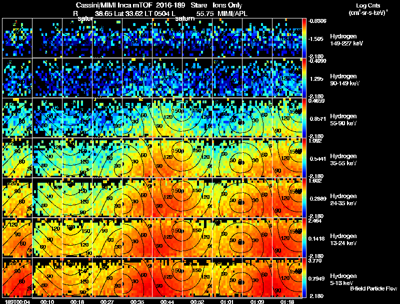
Task: Click the Hydrogen 35-55 keV row label
Action: [343, 160]
